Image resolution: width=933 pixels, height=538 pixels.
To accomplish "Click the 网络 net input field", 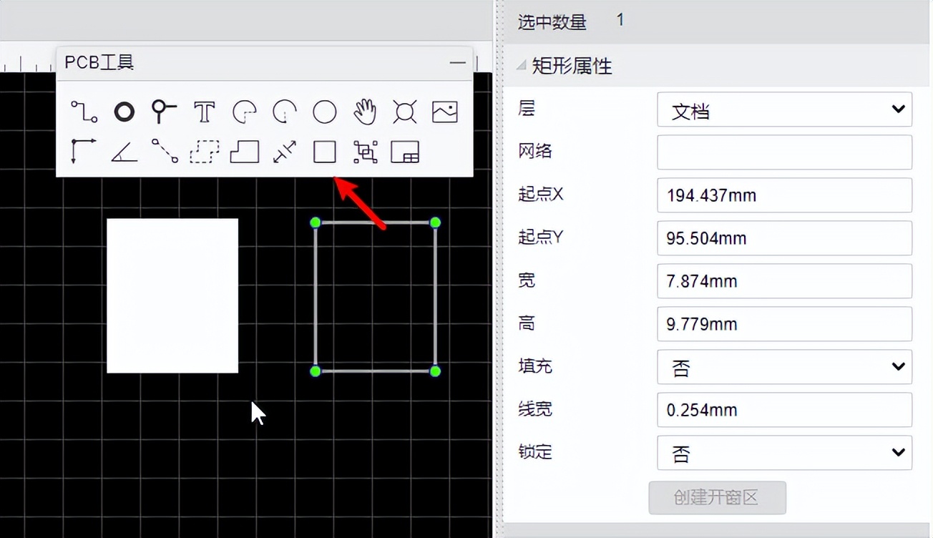I will 784,152.
